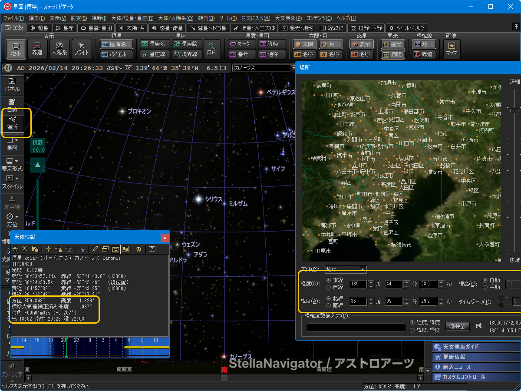Select the 南緯 south latitude radio button
This screenshot has height=391, width=521.
click(x=328, y=305)
